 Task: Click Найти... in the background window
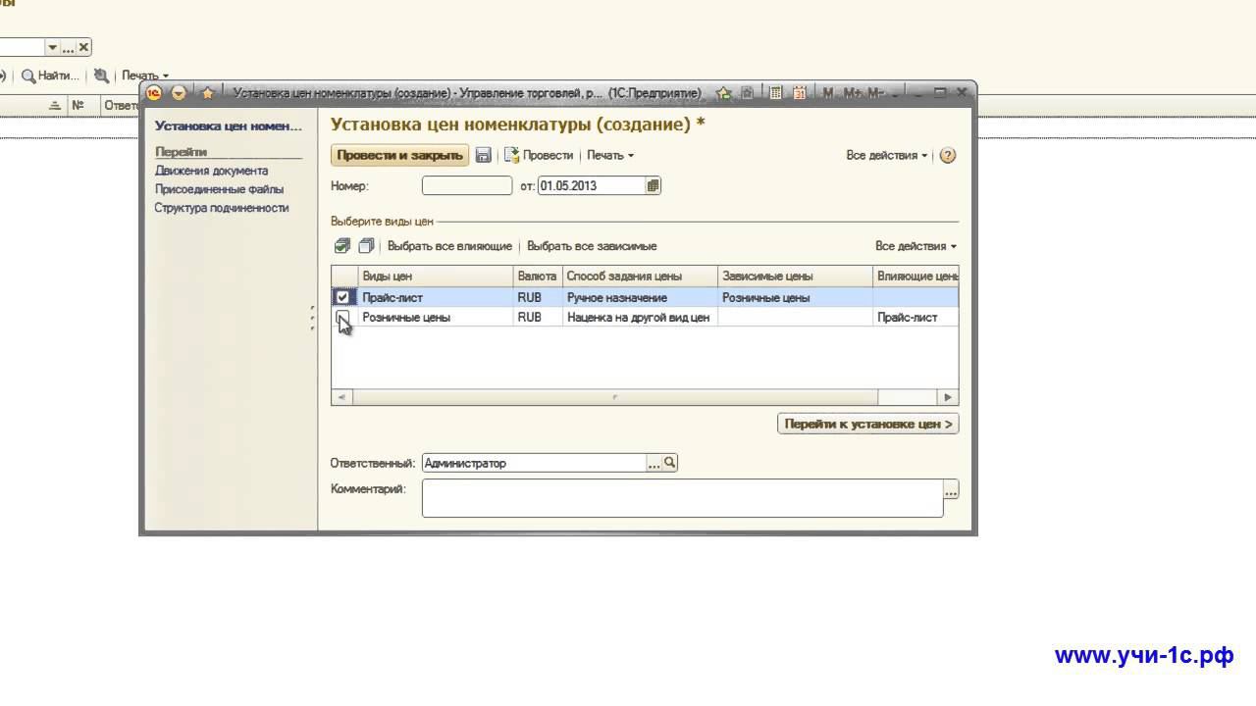51,76
